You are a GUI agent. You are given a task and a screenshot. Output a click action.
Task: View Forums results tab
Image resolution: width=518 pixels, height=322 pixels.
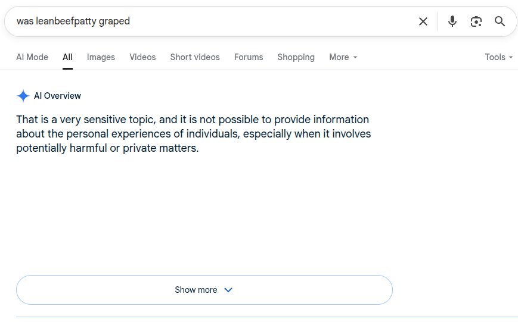tap(249, 57)
